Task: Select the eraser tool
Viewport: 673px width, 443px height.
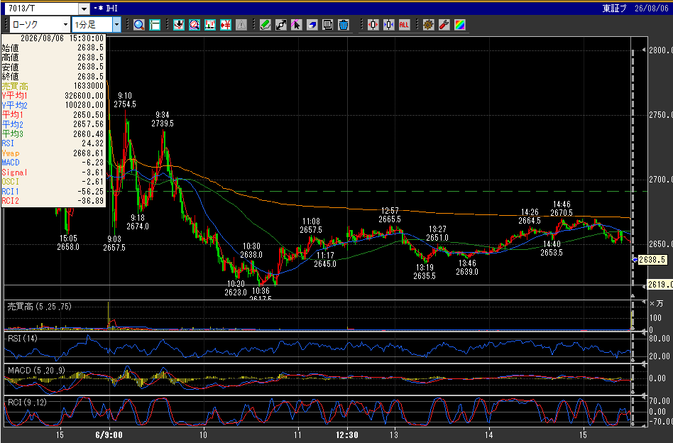Action: 312,25
